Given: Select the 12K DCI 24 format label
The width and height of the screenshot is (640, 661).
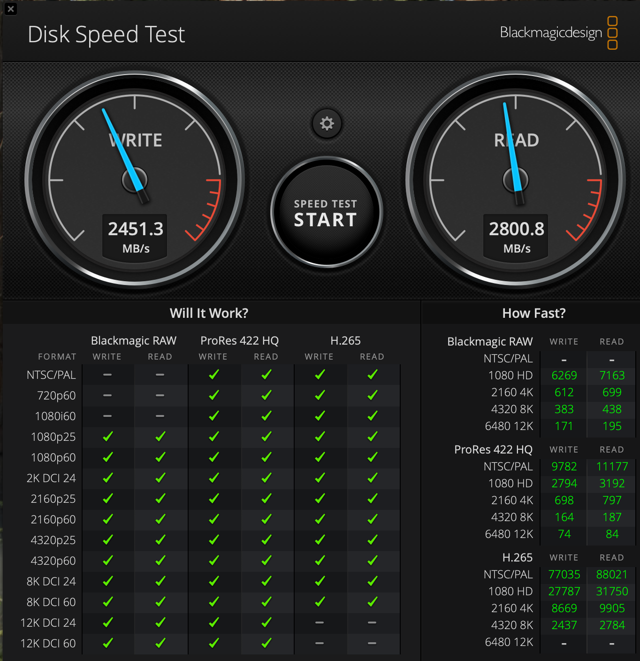Looking at the screenshot, I should pyautogui.click(x=48, y=623).
